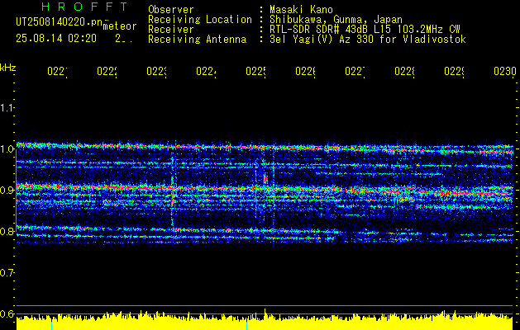
Task: Click the 0226 time marker
Action: point(305,71)
